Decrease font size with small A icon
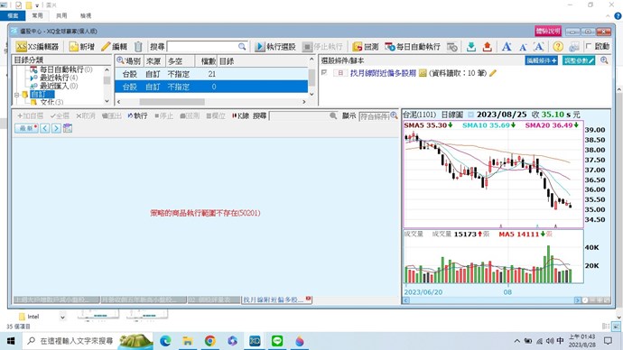 pyautogui.click(x=523, y=47)
